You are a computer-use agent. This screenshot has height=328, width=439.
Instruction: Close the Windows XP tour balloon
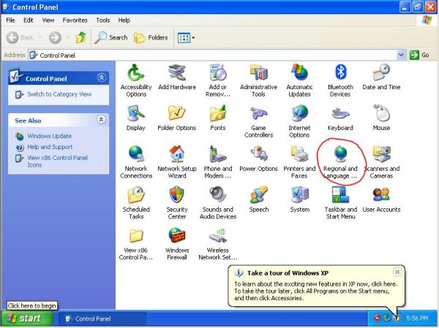(397, 272)
